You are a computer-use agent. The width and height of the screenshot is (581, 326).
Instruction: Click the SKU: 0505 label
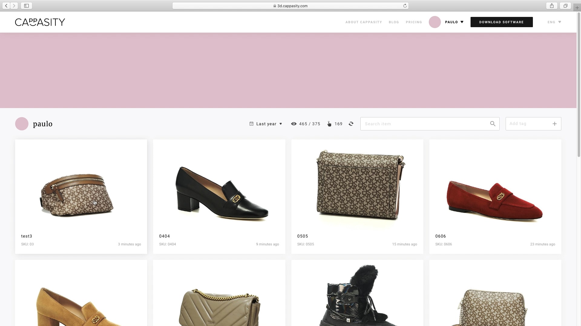pyautogui.click(x=306, y=244)
